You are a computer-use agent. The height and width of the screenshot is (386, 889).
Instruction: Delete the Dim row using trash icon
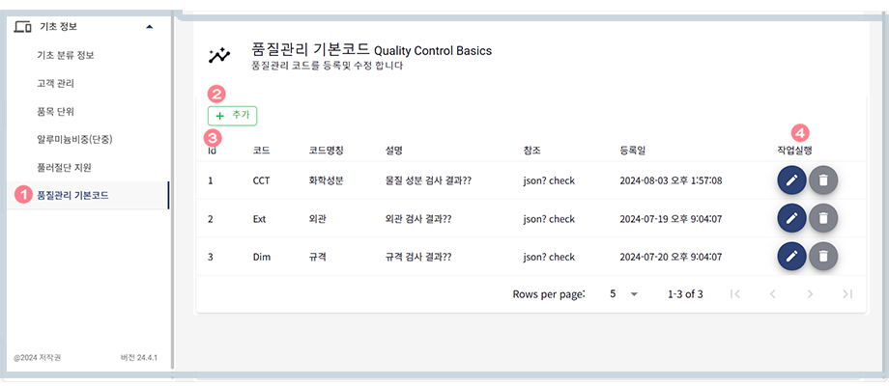point(823,256)
